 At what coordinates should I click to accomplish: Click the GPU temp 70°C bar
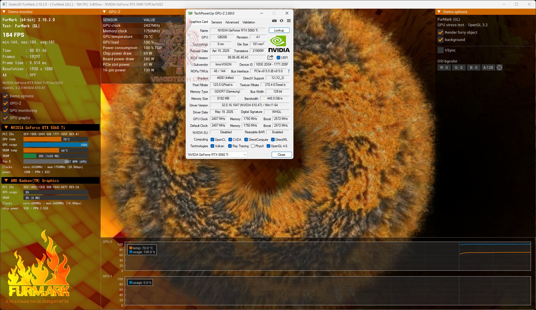click(56, 139)
